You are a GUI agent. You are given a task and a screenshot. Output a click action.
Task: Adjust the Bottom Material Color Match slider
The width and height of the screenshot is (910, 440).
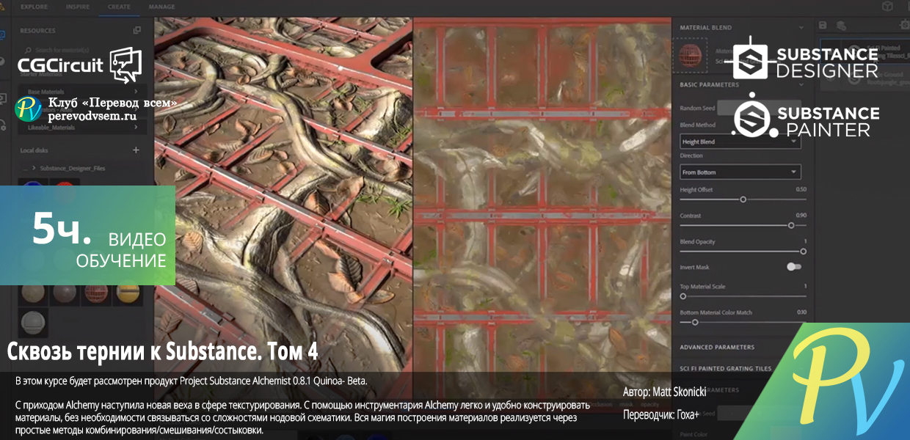tap(743, 322)
